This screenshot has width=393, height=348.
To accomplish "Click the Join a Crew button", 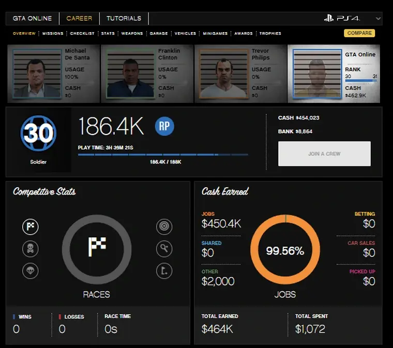I will tap(324, 154).
